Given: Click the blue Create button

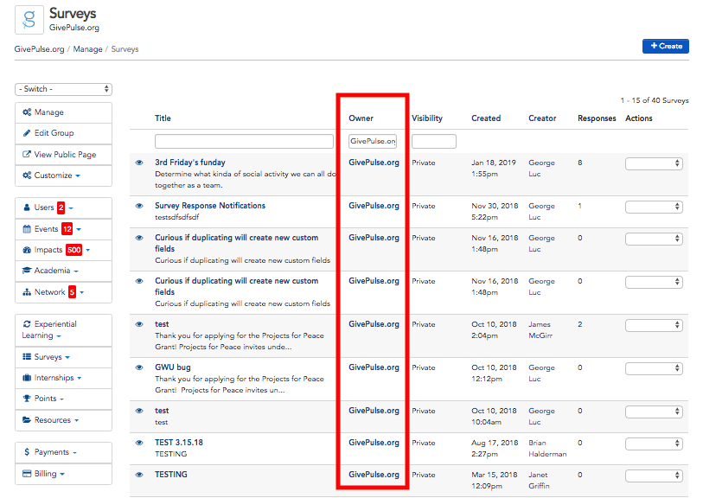Looking at the screenshot, I should (x=665, y=46).
